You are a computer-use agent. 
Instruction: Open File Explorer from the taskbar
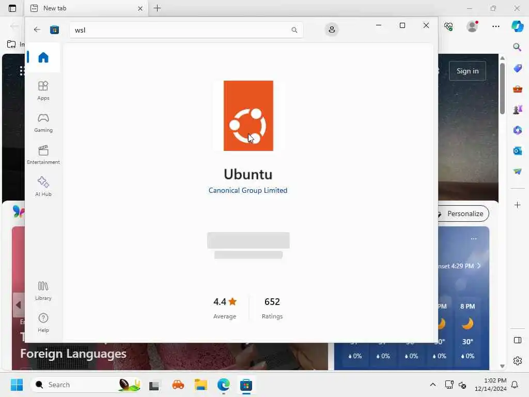[x=201, y=385]
